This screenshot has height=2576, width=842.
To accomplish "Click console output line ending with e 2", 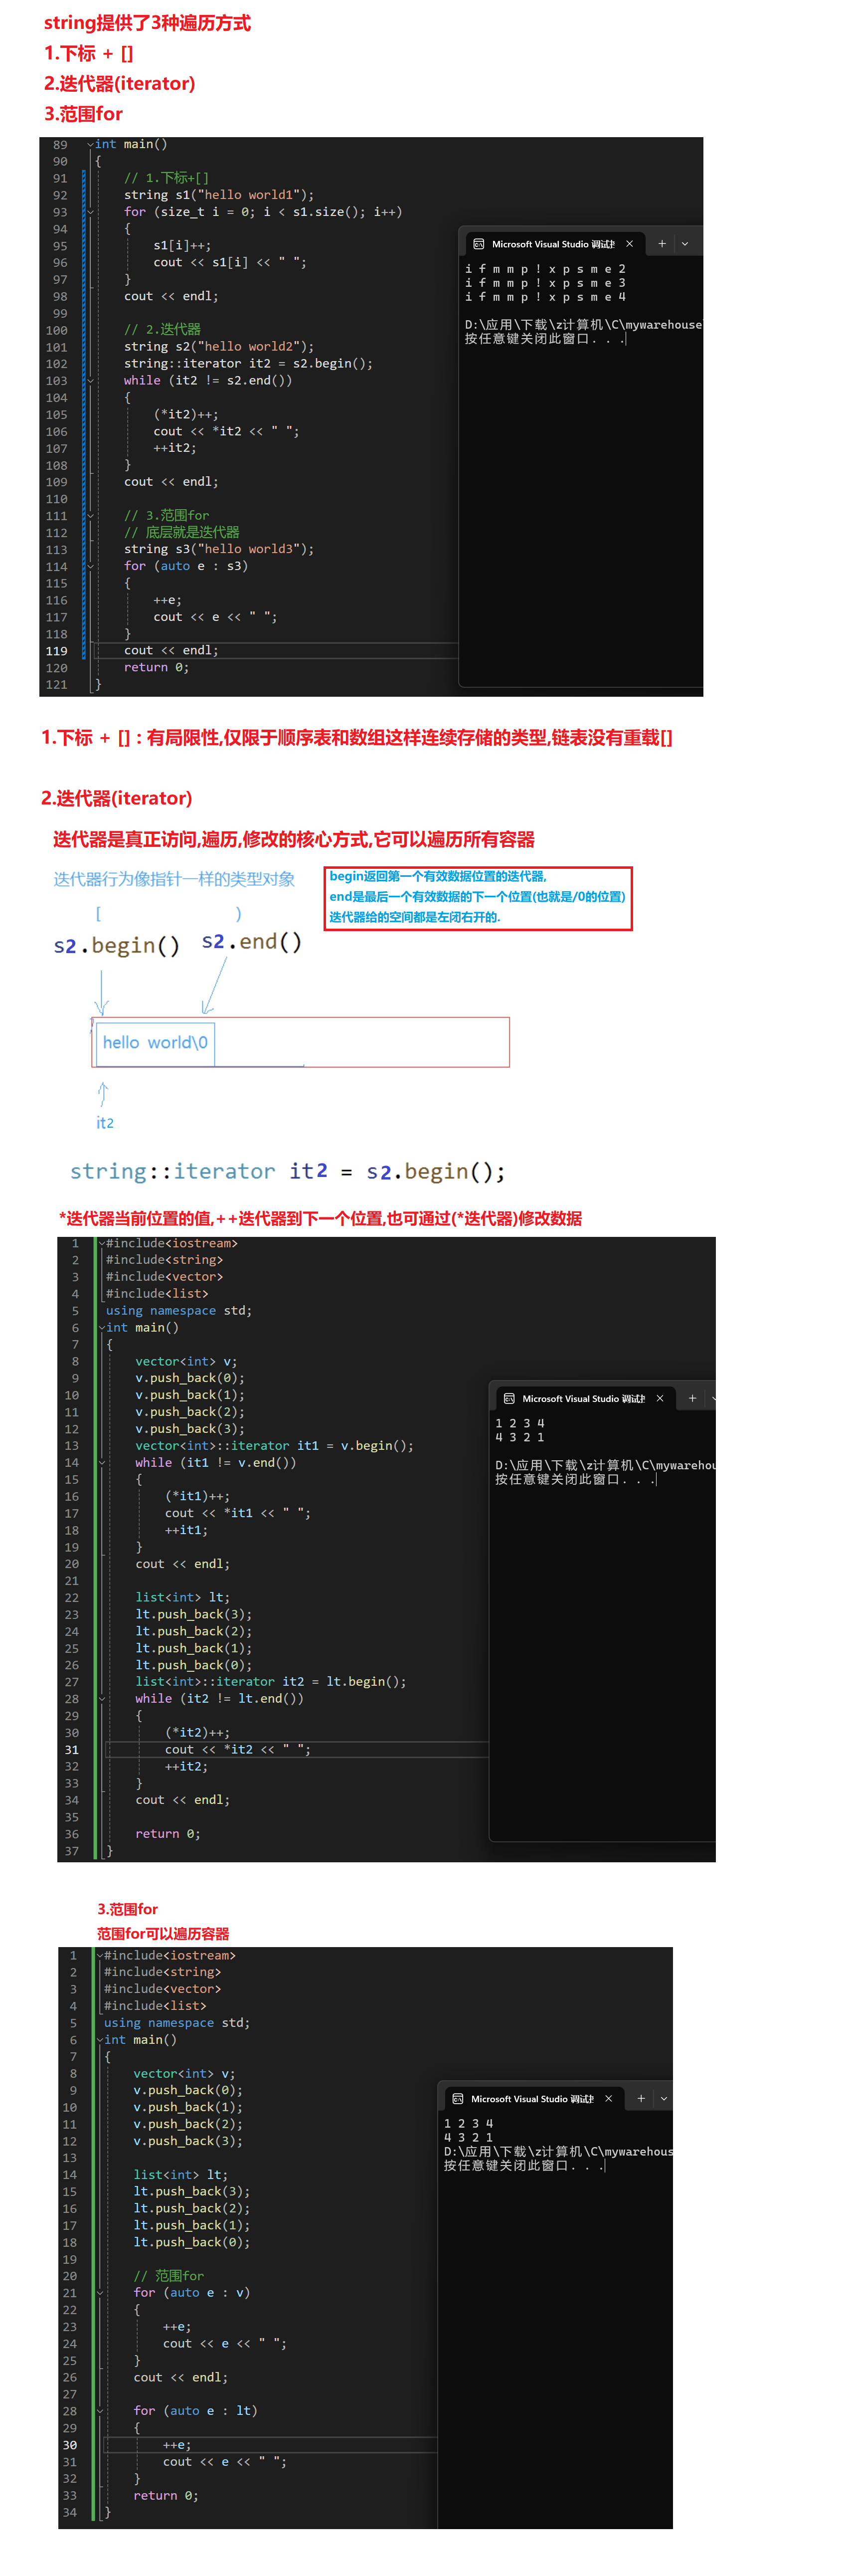I will click(x=545, y=269).
